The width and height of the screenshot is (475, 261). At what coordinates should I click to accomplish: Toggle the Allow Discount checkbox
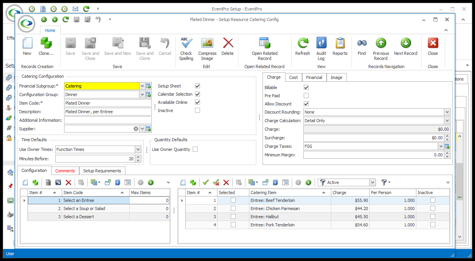306,104
